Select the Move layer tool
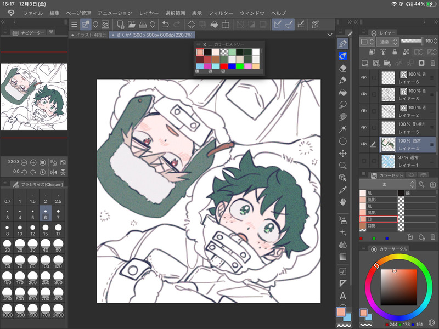Screen dimensions: 439x329 tap(342, 153)
